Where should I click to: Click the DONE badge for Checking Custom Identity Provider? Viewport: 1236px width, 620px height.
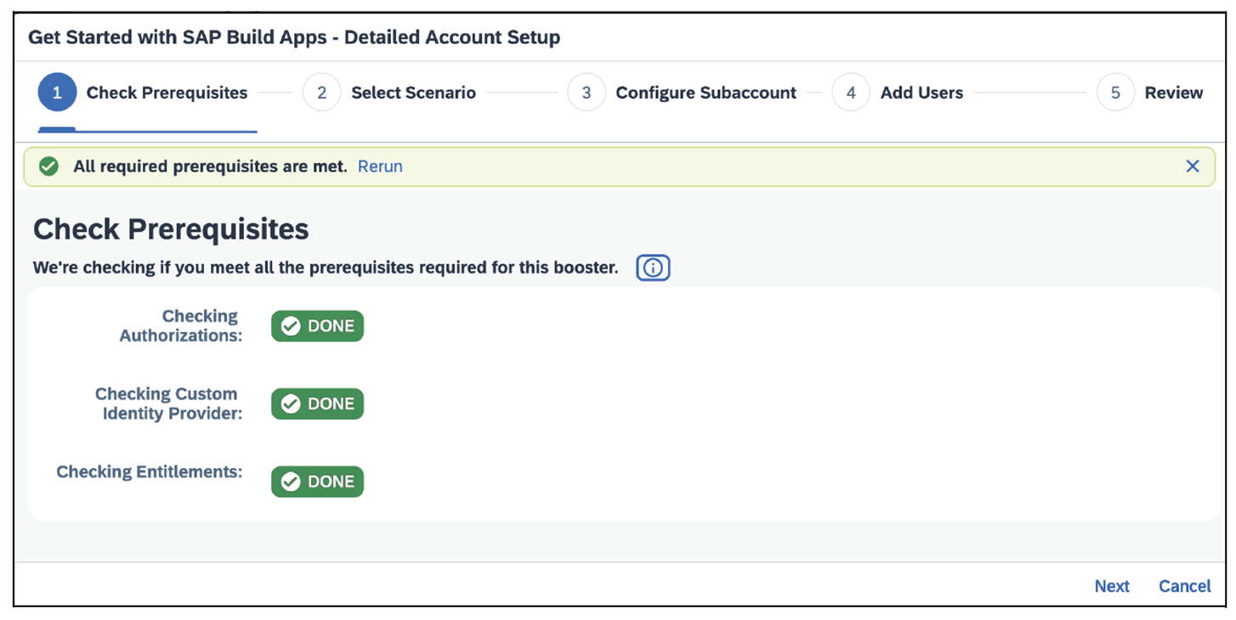(317, 403)
